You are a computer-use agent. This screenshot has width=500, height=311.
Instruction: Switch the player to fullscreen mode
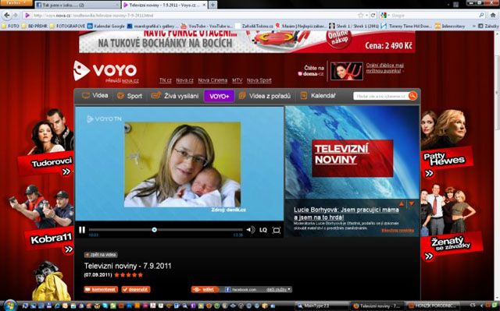point(276,230)
